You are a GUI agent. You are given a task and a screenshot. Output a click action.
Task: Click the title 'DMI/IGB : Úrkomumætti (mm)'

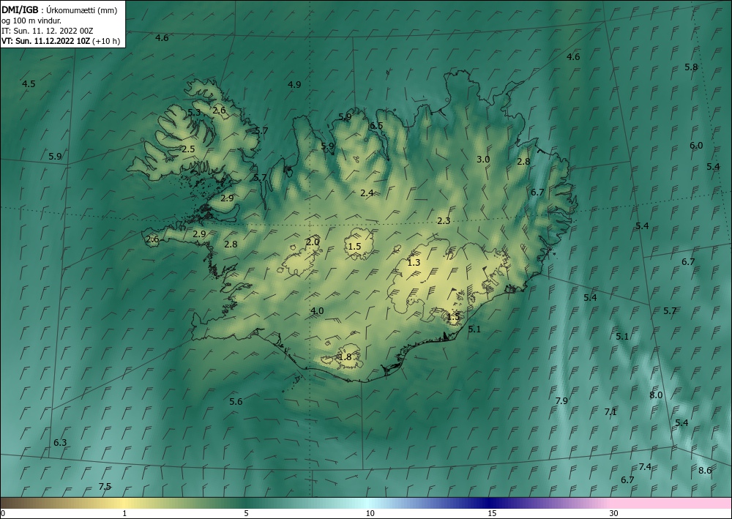59,10
